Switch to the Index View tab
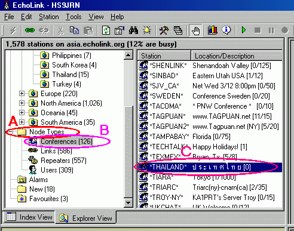This screenshot has width=294, height=231. tap(29, 217)
